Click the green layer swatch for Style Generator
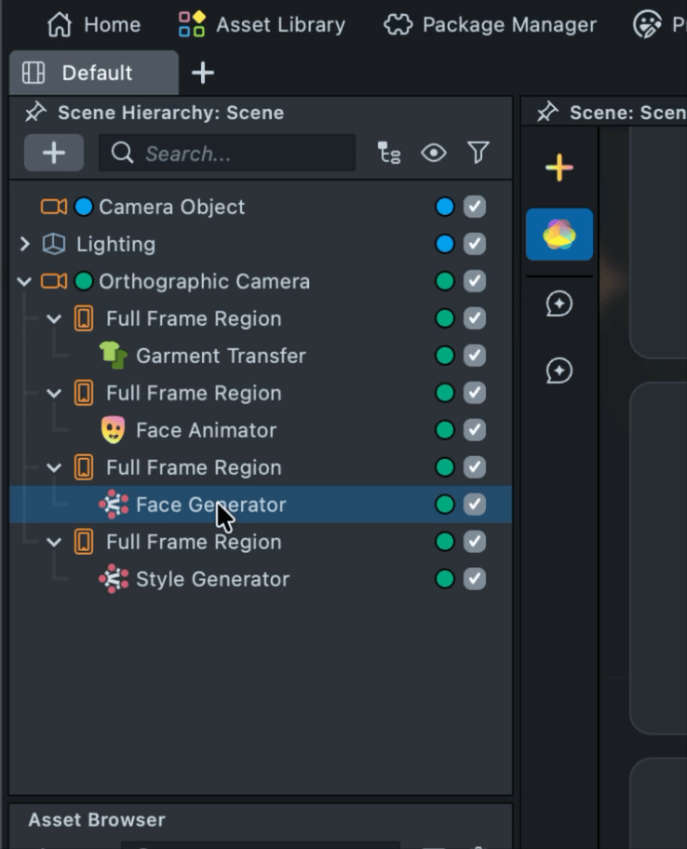687x849 pixels. click(445, 579)
